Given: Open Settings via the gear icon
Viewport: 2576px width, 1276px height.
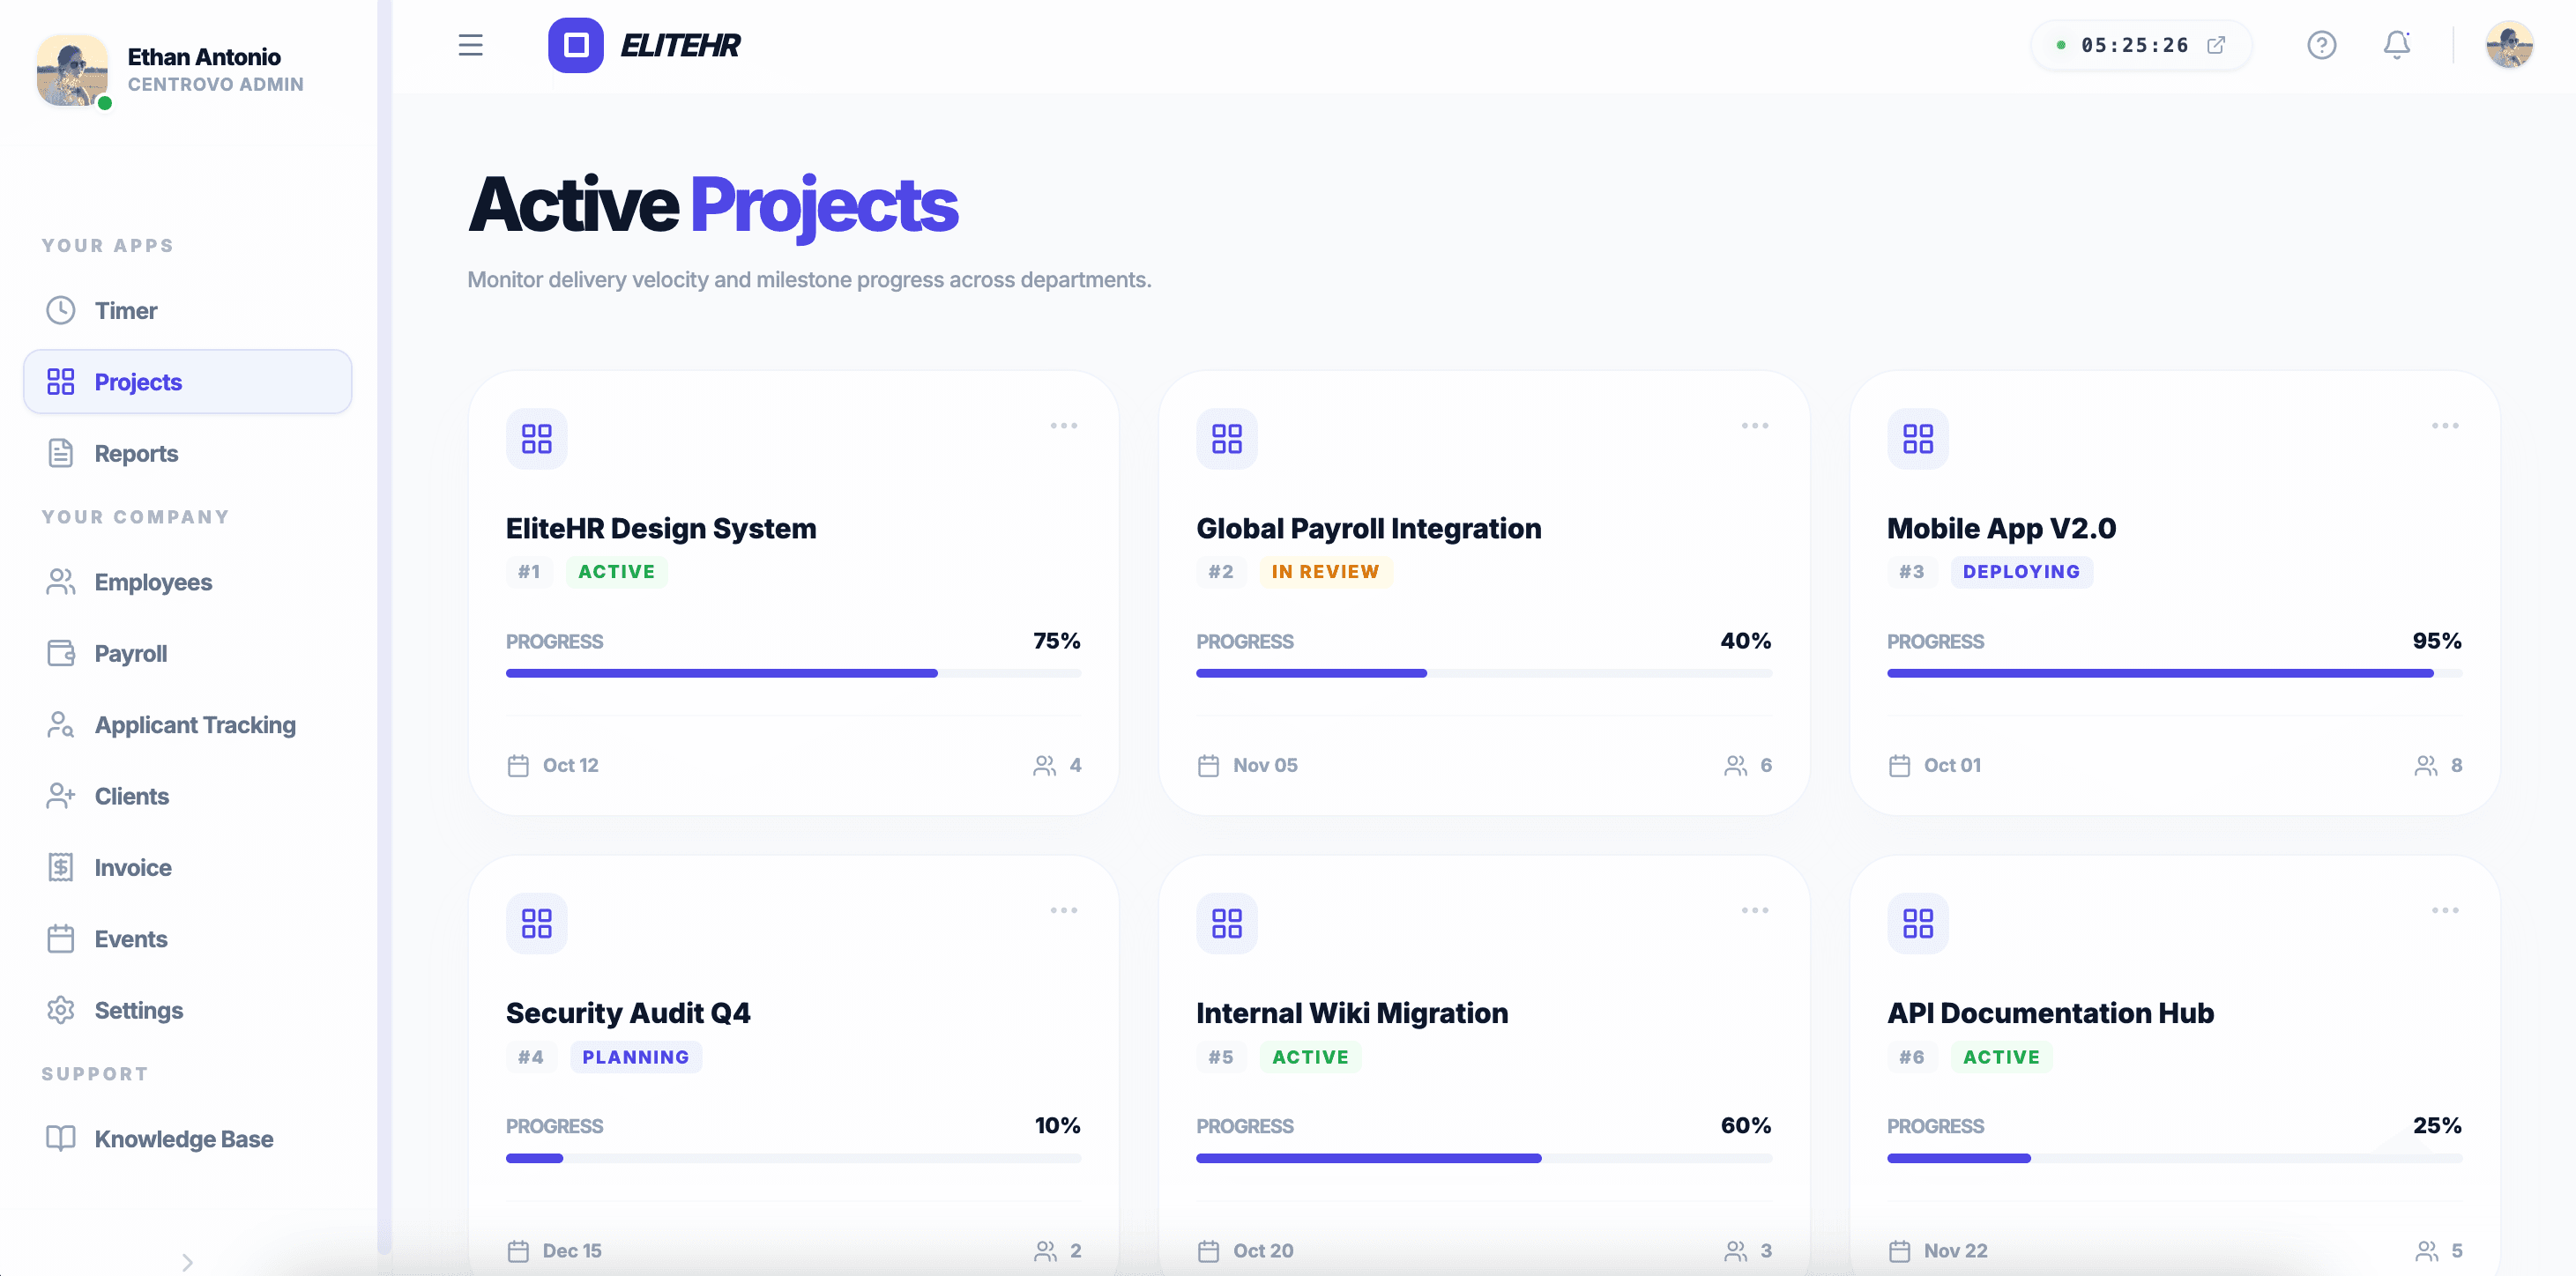Looking at the screenshot, I should [x=60, y=1010].
